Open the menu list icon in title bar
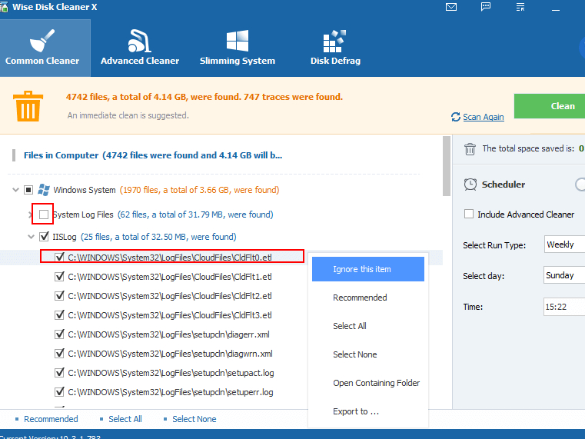The image size is (585, 439). [520, 7]
